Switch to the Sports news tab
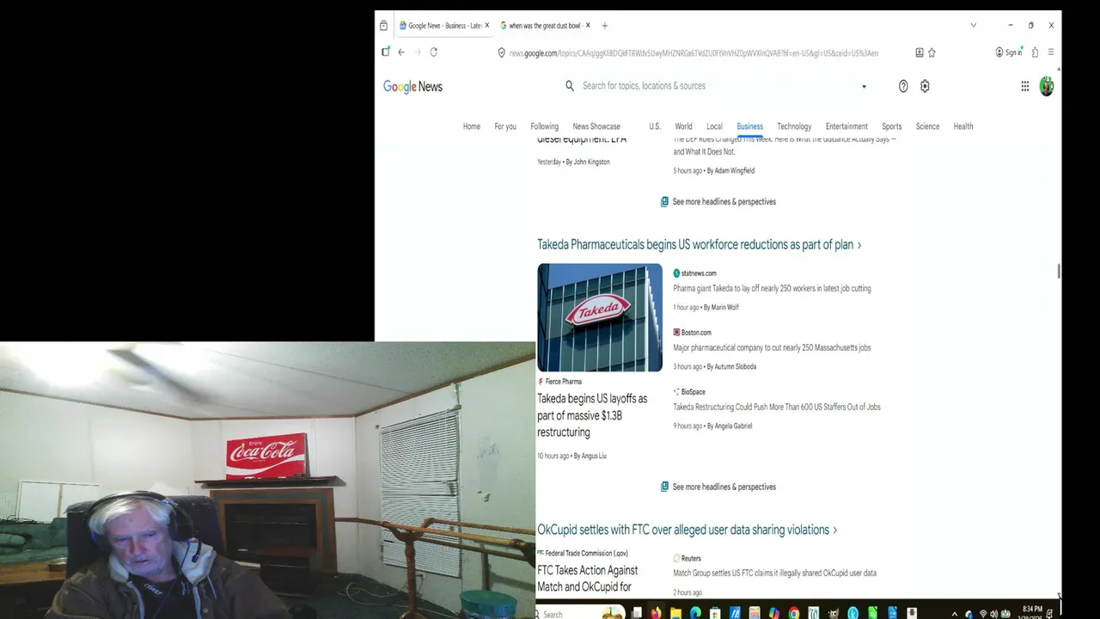 tap(892, 126)
